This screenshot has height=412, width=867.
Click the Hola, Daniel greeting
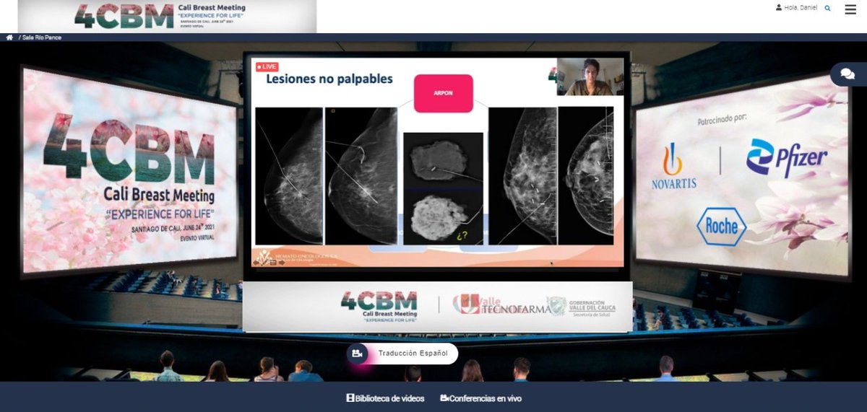(801, 9)
